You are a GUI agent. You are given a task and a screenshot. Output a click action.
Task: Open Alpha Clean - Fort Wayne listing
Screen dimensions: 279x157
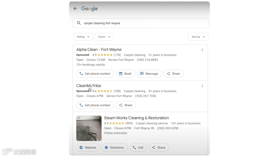99,50
